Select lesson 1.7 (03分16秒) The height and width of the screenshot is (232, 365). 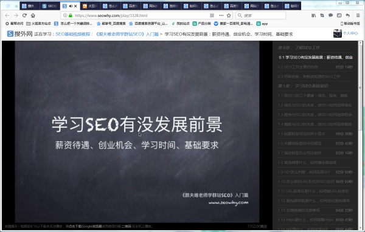coord(316,152)
